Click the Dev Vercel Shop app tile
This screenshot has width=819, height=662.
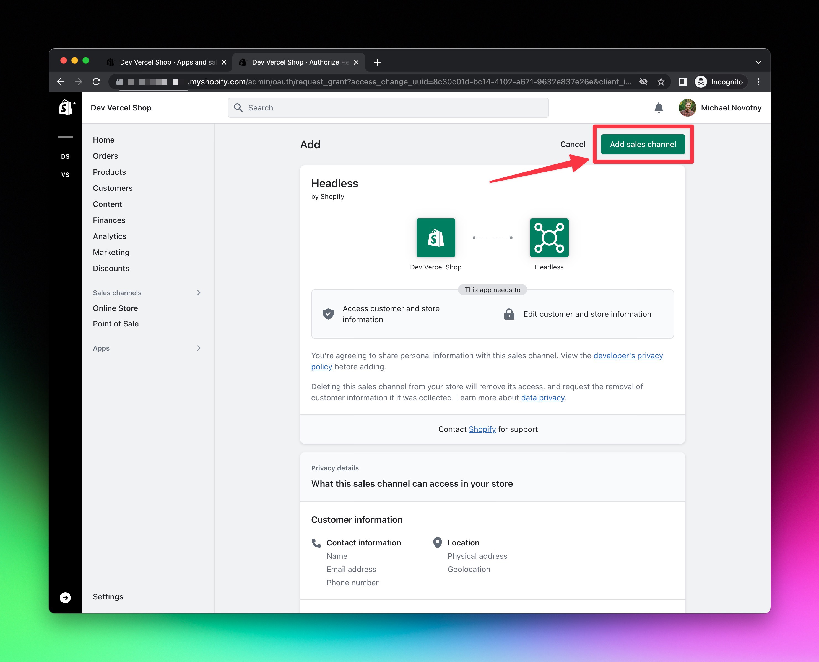click(435, 238)
